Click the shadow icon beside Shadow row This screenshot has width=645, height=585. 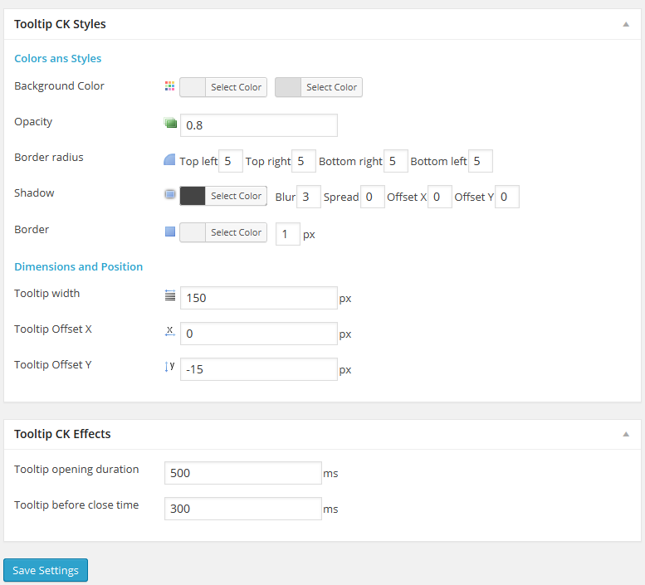point(169,195)
